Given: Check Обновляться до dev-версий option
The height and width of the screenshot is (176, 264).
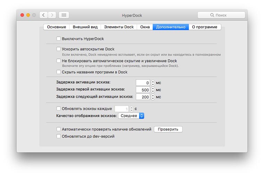Looking at the screenshot, I should [58, 136].
